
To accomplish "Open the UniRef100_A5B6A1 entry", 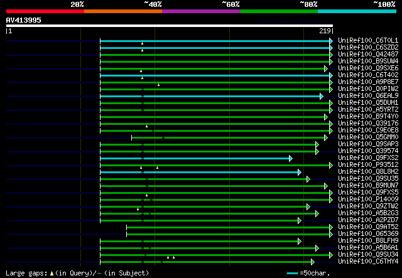I will (x=368, y=248).
